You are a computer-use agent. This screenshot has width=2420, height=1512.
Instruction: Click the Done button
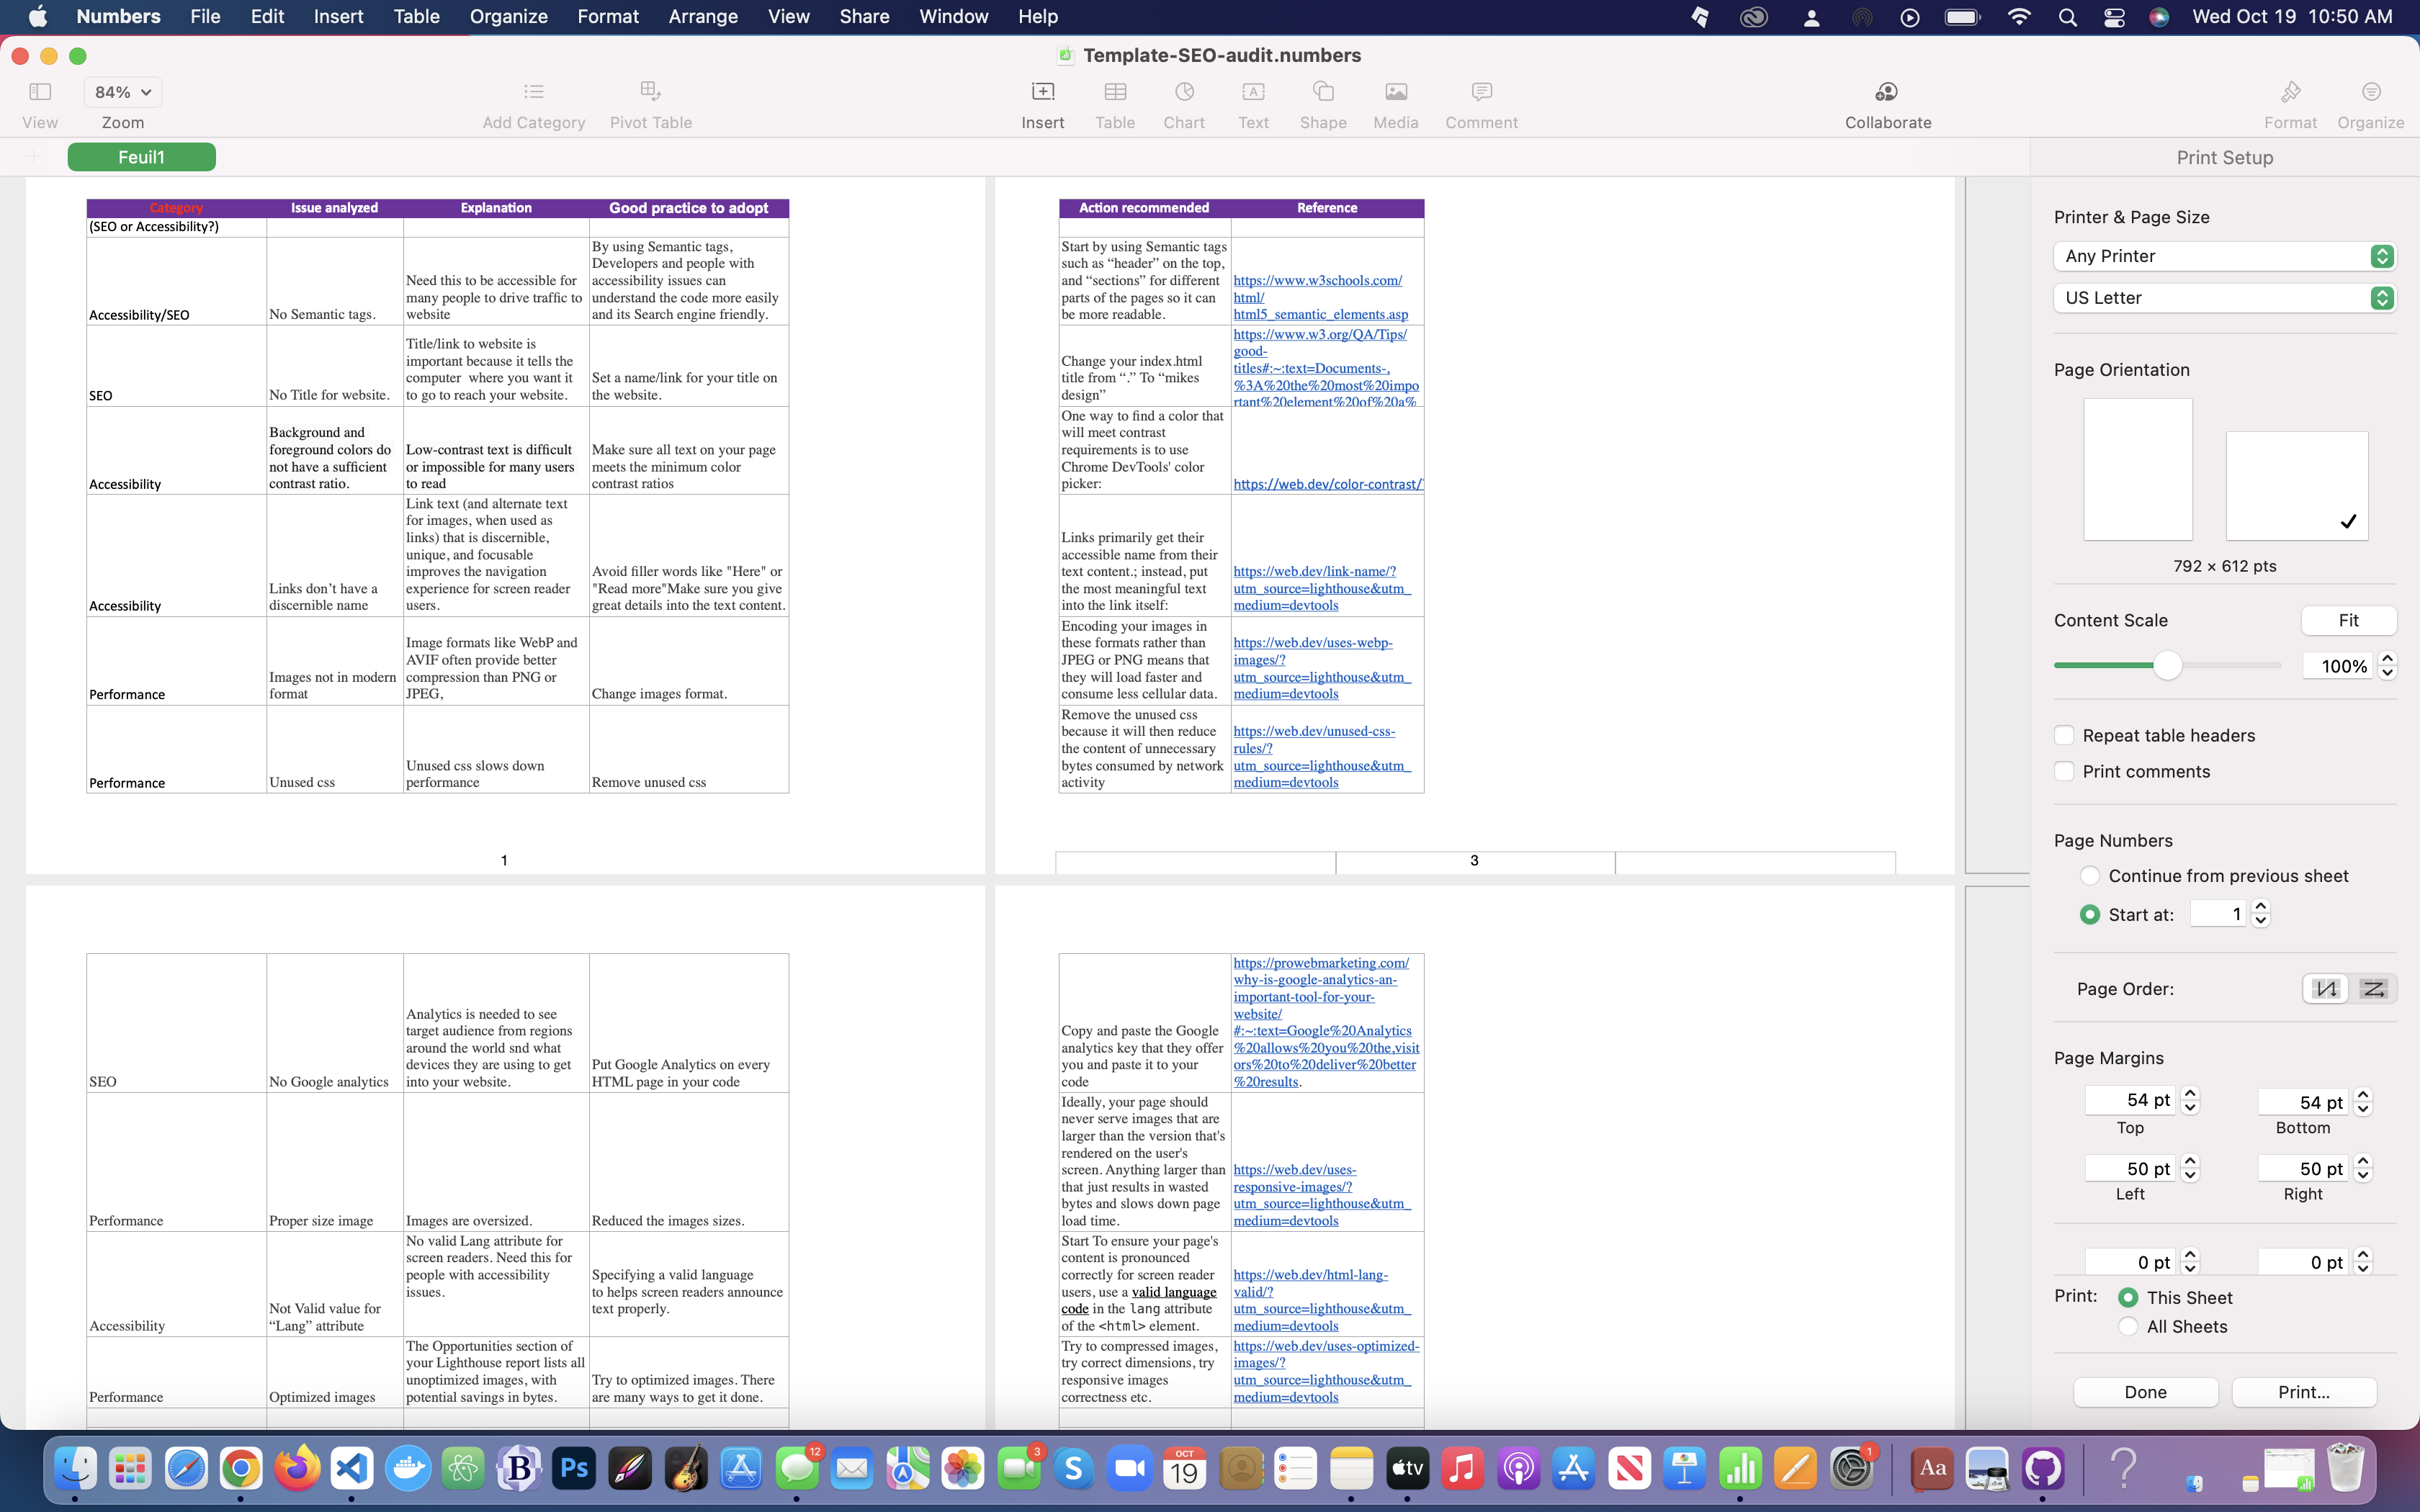2146,1392
